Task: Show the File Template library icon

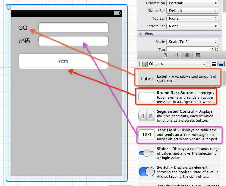Action: 165,55
